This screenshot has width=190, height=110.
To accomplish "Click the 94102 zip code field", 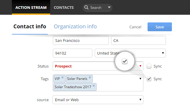I will (x=72, y=53).
